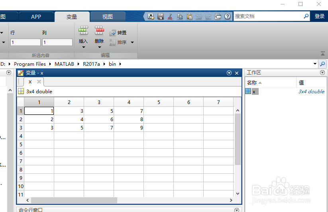Select the x variable document tab
The width and height of the screenshot is (328, 212).
click(x=30, y=82)
